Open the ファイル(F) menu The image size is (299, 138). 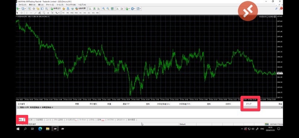coord(22,5)
